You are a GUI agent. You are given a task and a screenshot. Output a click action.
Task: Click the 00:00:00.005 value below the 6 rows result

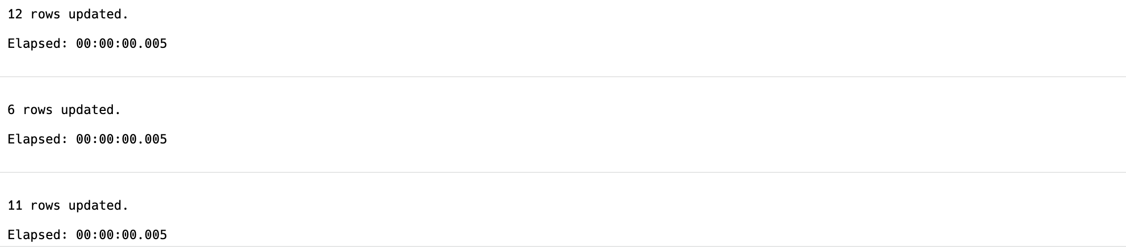click(x=121, y=139)
